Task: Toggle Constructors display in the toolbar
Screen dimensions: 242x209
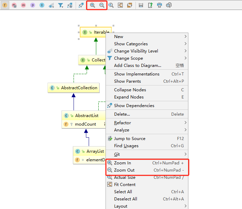Action: click(x=14, y=5)
